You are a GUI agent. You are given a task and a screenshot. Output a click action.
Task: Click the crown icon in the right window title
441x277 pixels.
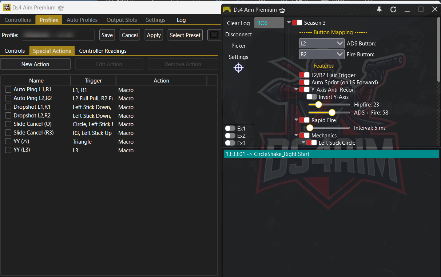[x=282, y=10]
